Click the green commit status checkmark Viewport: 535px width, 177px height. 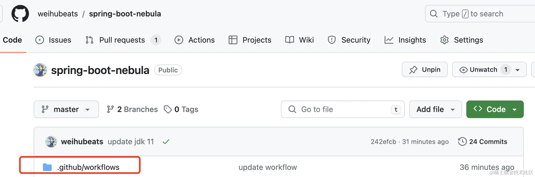(x=166, y=141)
